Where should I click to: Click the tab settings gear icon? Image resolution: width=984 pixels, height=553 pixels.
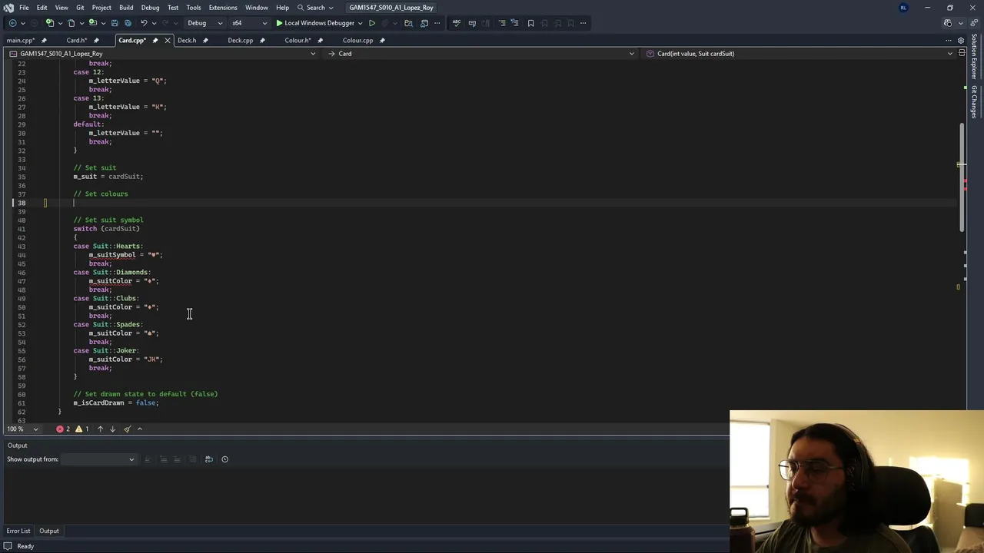pos(960,40)
